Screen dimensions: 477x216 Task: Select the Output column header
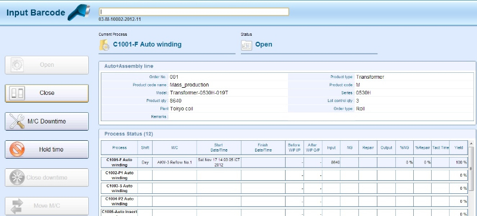(x=386, y=148)
